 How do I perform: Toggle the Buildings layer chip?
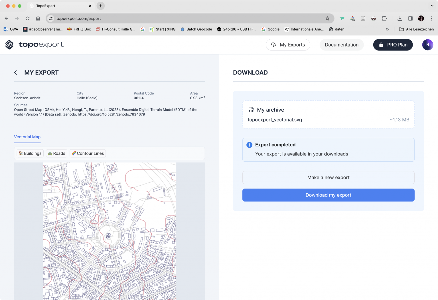(x=30, y=153)
